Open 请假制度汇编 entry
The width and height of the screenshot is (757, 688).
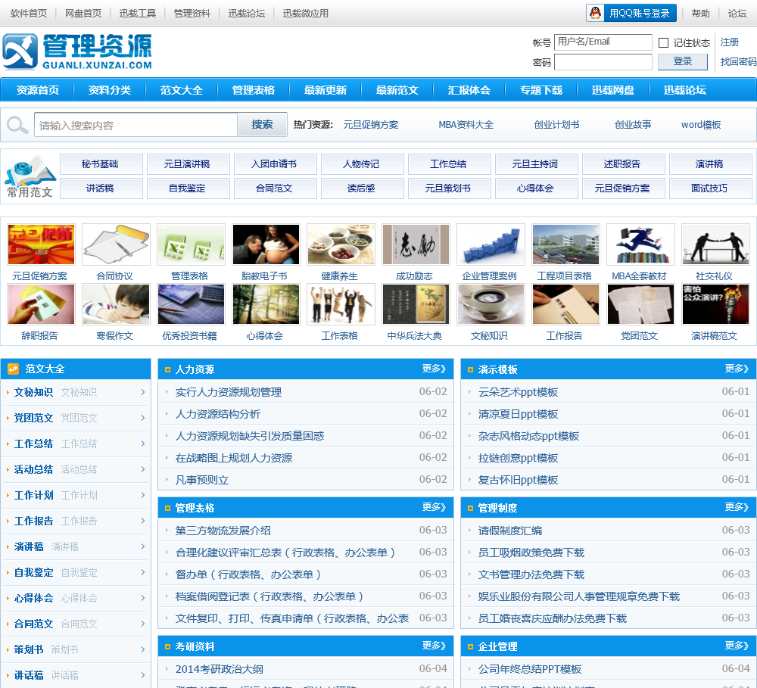(509, 531)
